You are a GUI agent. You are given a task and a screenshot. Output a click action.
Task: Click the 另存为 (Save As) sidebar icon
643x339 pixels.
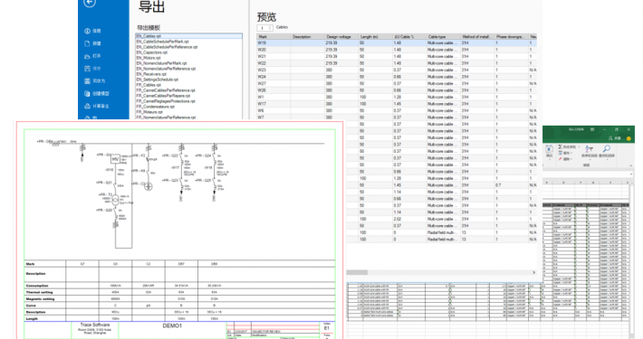(x=87, y=81)
